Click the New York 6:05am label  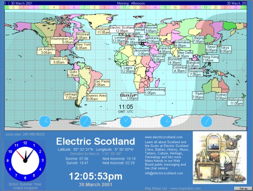[83, 46]
